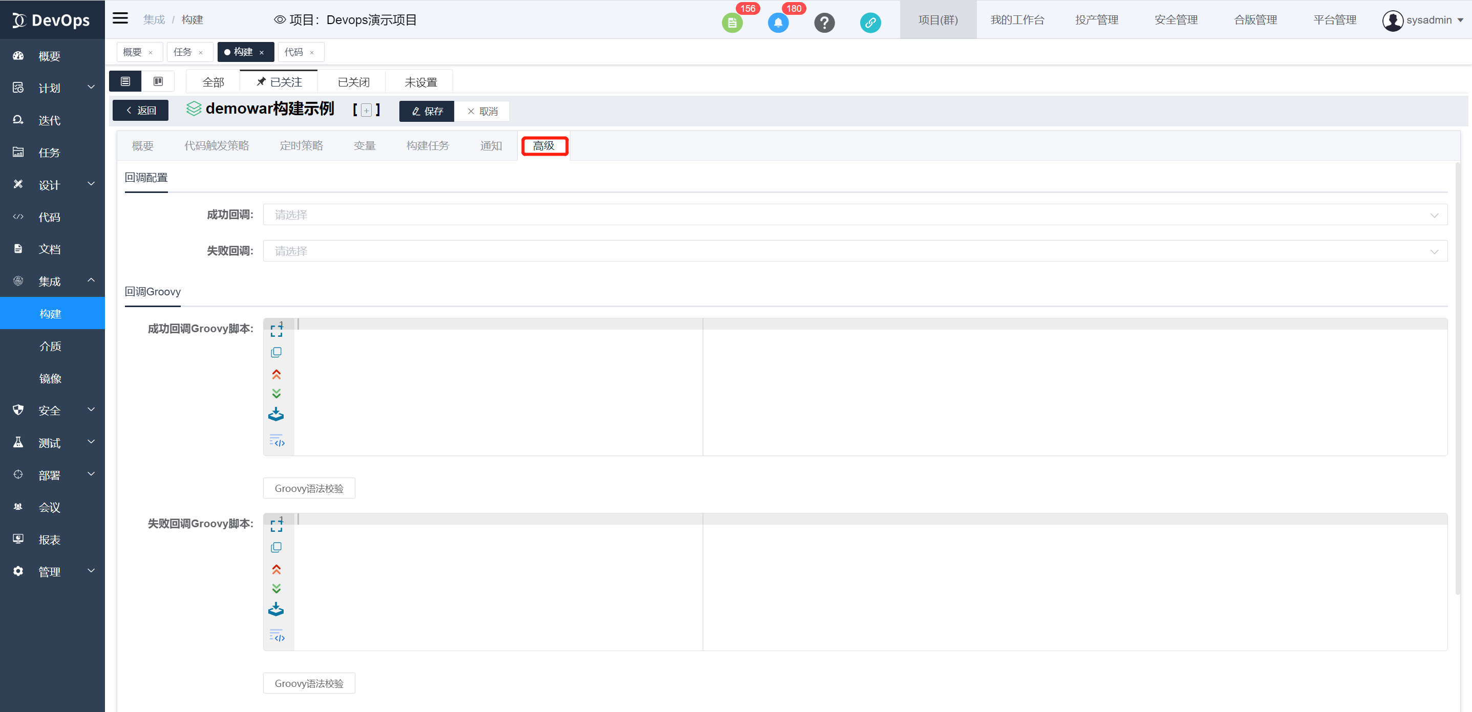Click the code format icon in success Groovy editor
Image resolution: width=1472 pixels, height=712 pixels.
(x=276, y=441)
